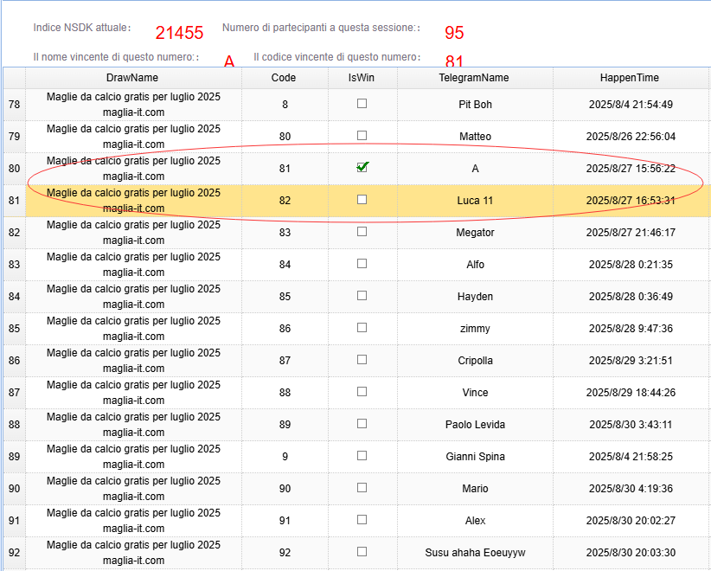Click the Code cell '81' in row 80
The height and width of the screenshot is (571, 711).
285,168
